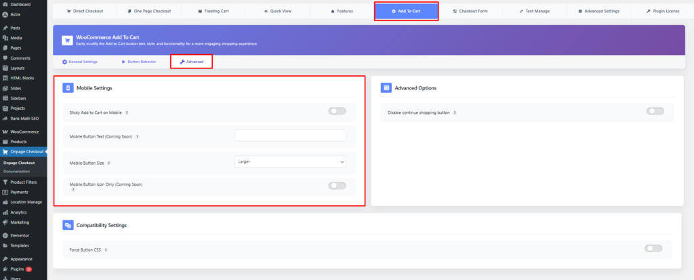Click the Advanced Options panel icon

(x=386, y=88)
